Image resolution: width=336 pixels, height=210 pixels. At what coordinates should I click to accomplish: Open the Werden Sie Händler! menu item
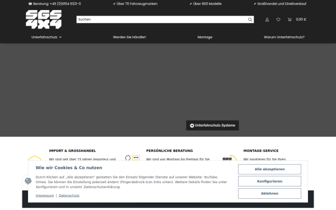click(129, 37)
